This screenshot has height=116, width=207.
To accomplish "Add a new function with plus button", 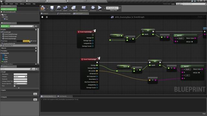I will pos(33,41).
